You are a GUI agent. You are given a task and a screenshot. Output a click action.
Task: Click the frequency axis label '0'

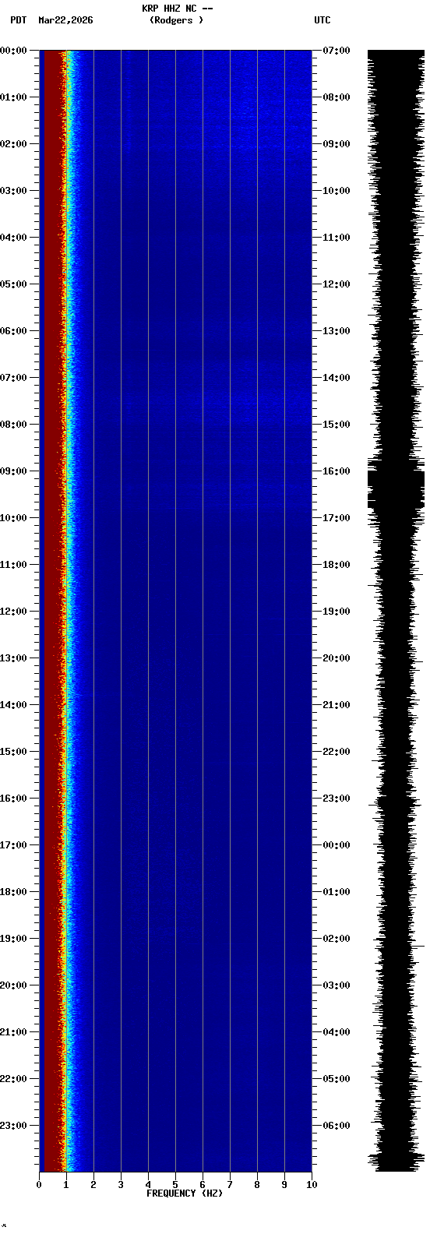pyautogui.click(x=39, y=1185)
